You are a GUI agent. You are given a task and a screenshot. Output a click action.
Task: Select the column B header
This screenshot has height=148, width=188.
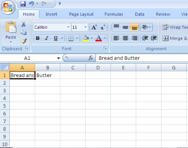tap(48, 67)
